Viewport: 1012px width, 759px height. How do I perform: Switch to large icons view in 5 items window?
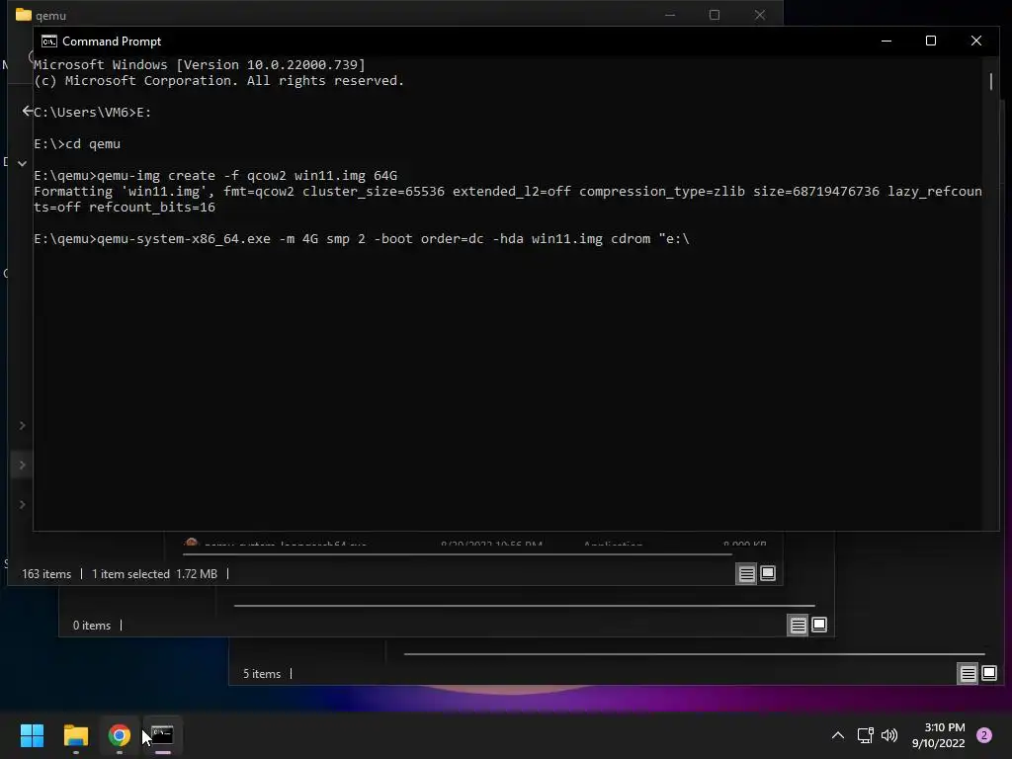(988, 673)
